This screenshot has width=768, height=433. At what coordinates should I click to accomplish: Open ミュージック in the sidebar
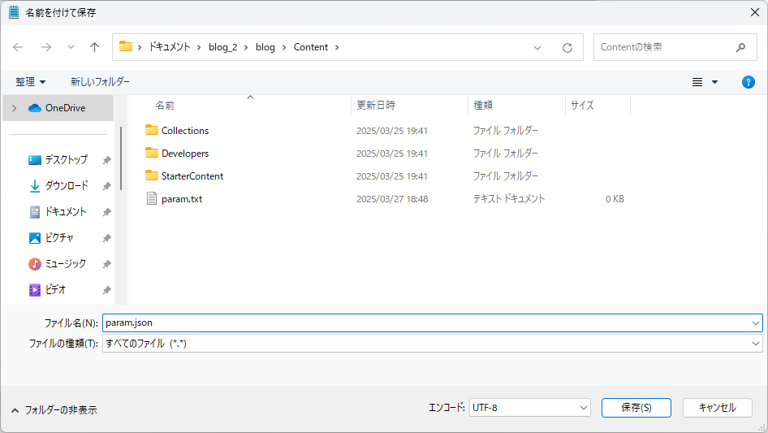pyautogui.click(x=65, y=264)
